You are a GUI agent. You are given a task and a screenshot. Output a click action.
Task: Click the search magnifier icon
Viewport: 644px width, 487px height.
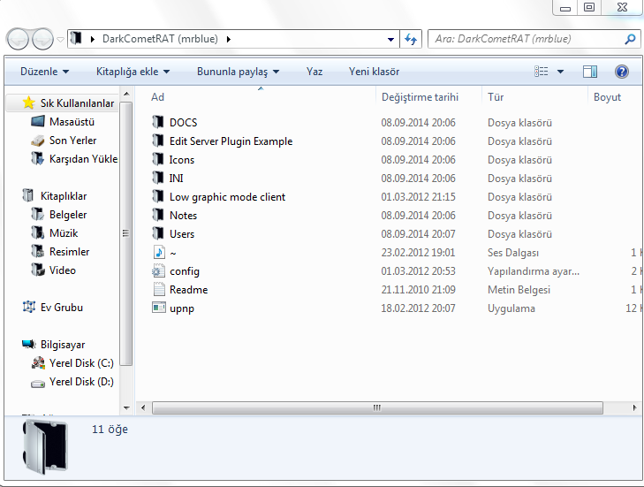[x=630, y=39]
